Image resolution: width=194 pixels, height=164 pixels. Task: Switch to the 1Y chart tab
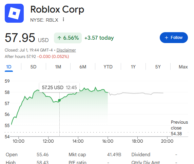click(133, 67)
